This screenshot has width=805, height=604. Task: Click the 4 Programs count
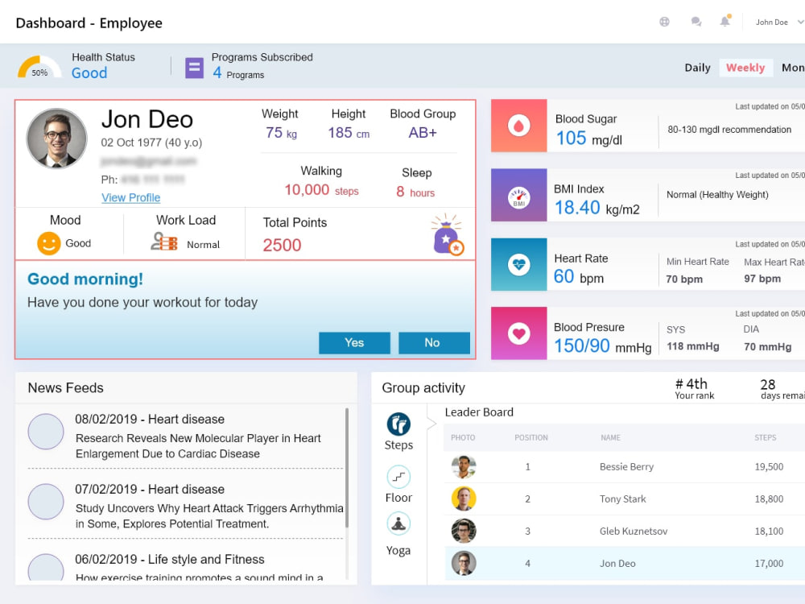[238, 73]
